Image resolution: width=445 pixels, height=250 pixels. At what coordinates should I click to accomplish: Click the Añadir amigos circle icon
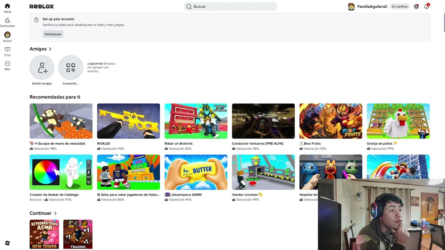tap(42, 67)
